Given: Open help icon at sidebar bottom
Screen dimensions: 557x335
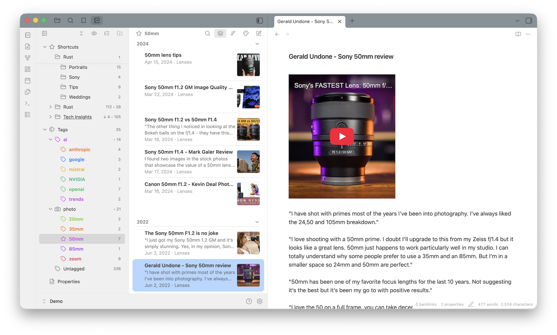Looking at the screenshot, I should click(249, 301).
